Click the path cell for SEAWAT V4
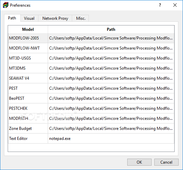Viewport: 183px width, 170px height. pos(111,78)
